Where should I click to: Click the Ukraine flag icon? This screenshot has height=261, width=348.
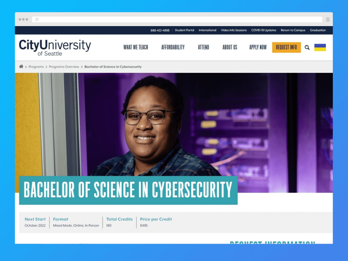point(320,47)
